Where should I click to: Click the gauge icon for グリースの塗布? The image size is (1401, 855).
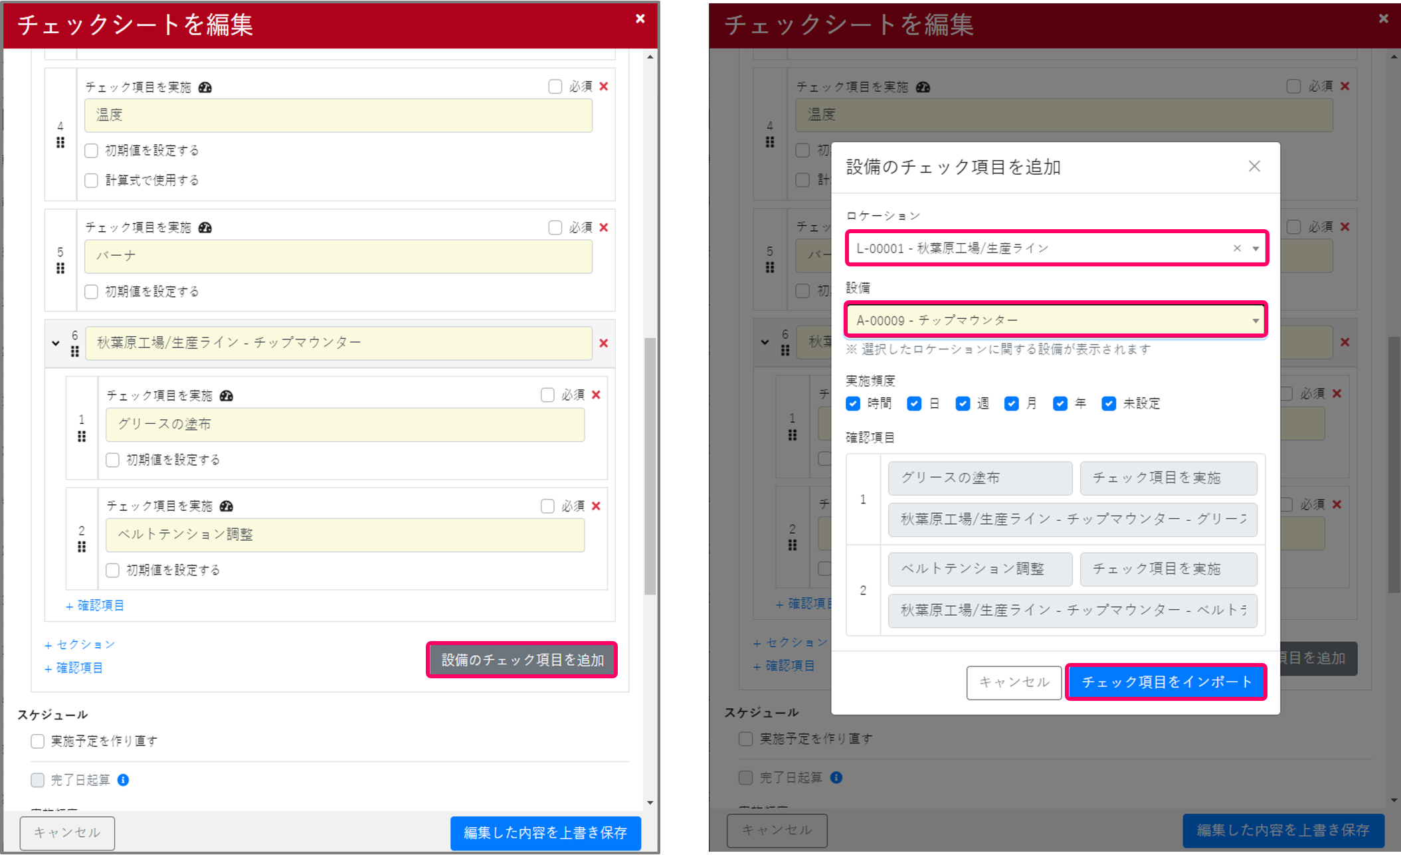click(x=228, y=395)
